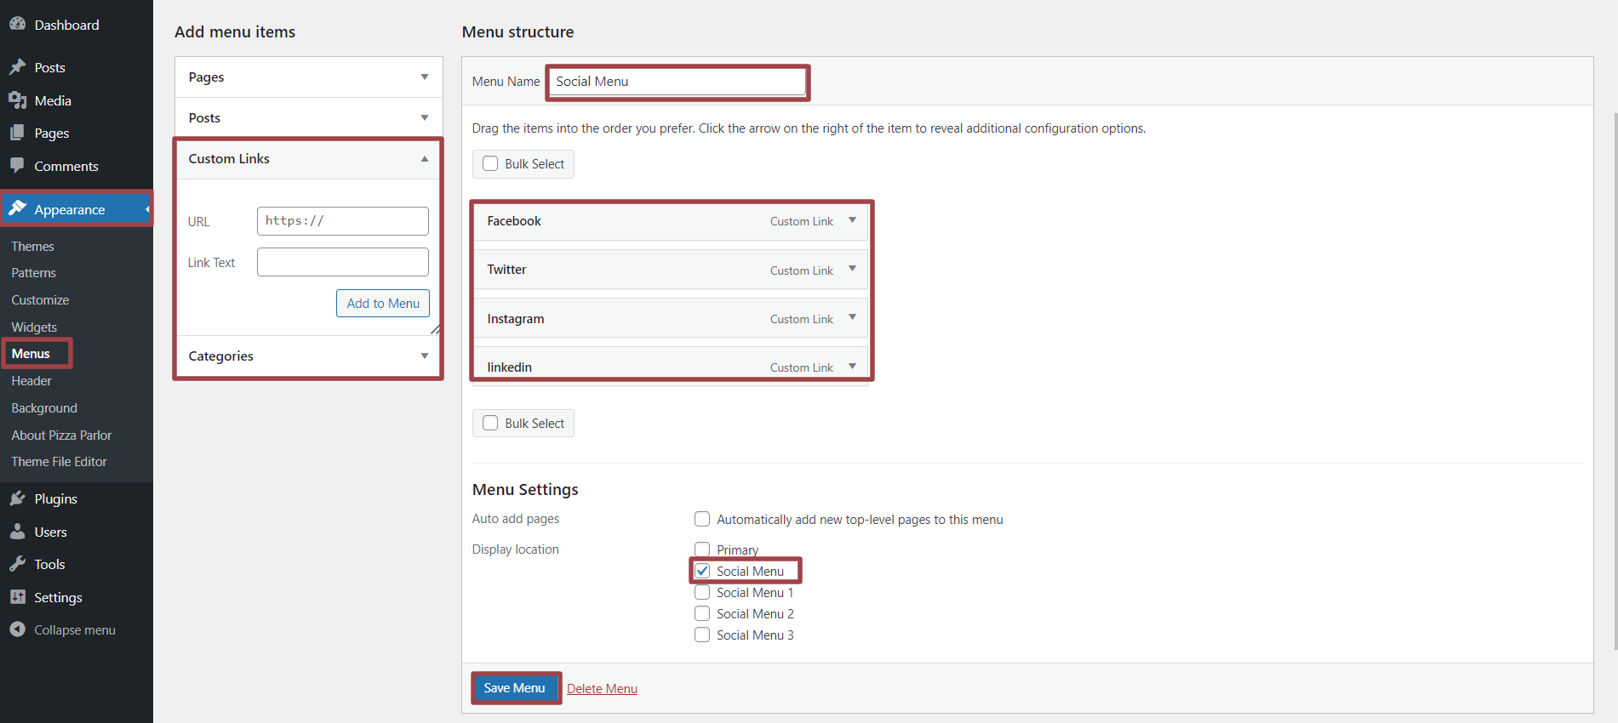
Task: Expand the Twitter menu item arrow
Action: click(852, 269)
